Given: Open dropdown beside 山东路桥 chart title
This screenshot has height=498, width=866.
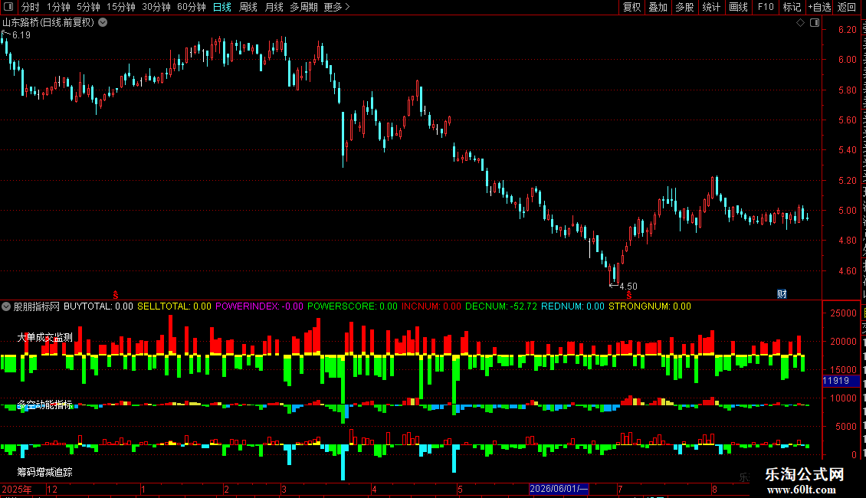Looking at the screenshot, I should click(103, 23).
